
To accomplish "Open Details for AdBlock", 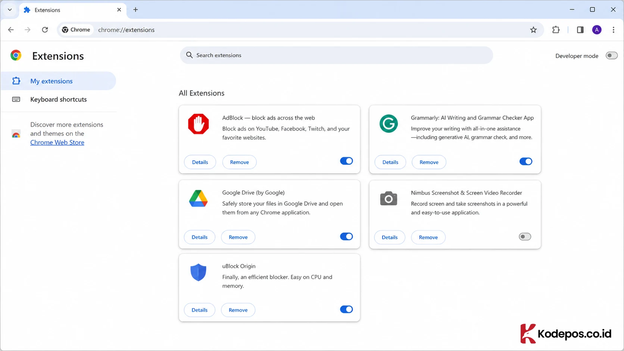I will (200, 162).
